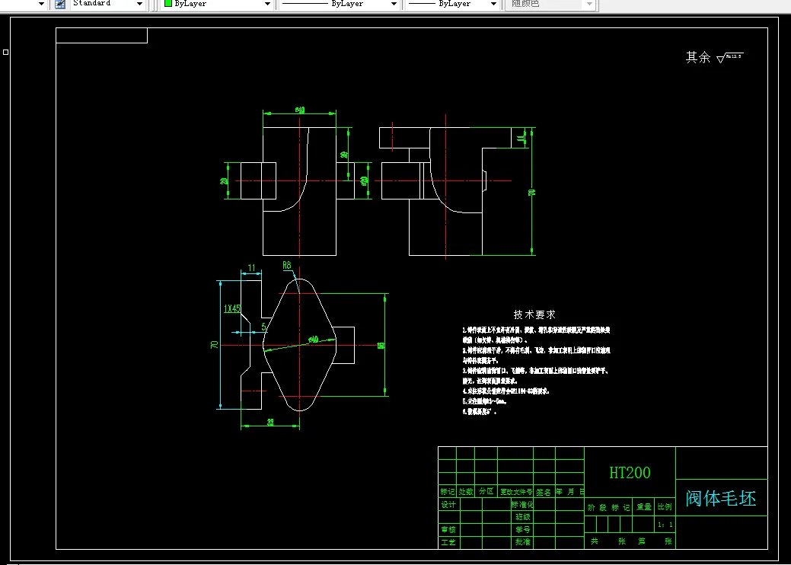Select the 签名 cell in the title block

[544, 491]
